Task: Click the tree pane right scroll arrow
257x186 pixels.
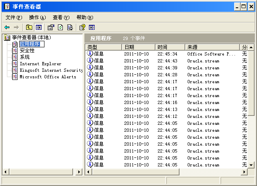Action: pos(80,172)
